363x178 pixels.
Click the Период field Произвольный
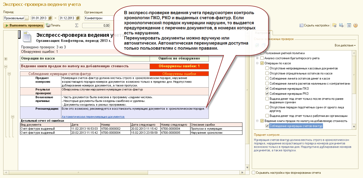pos(14,18)
